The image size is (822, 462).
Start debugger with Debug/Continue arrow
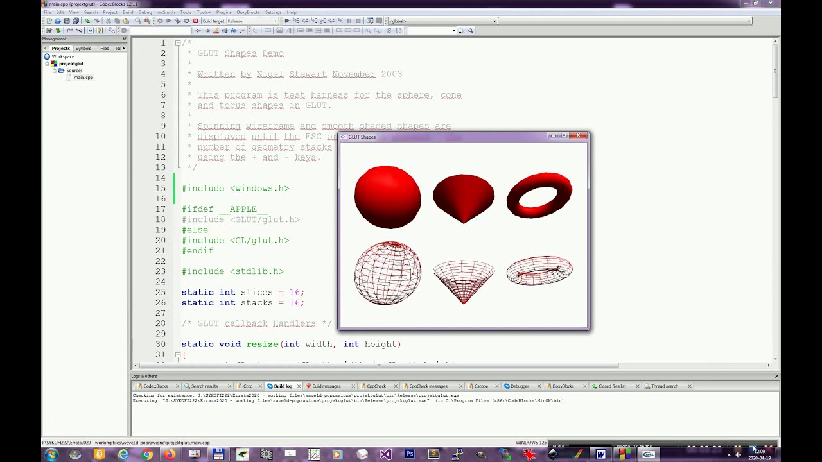[x=287, y=21]
